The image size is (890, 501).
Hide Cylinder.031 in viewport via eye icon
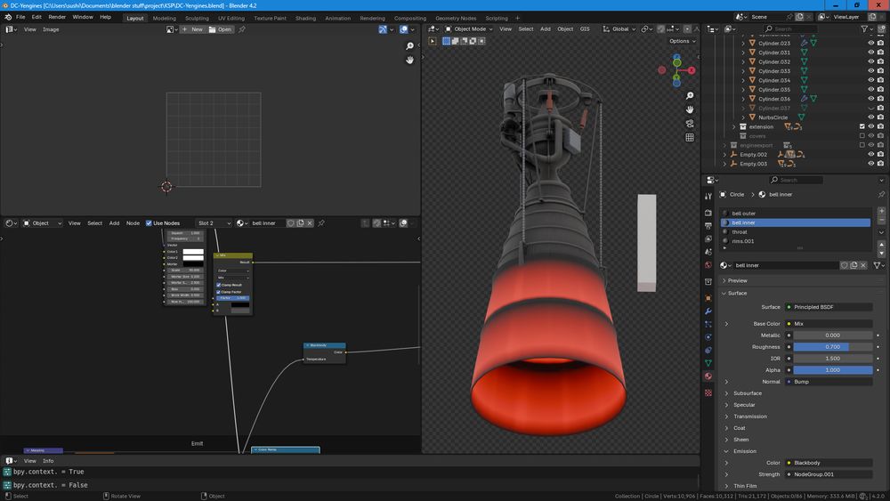pos(870,53)
